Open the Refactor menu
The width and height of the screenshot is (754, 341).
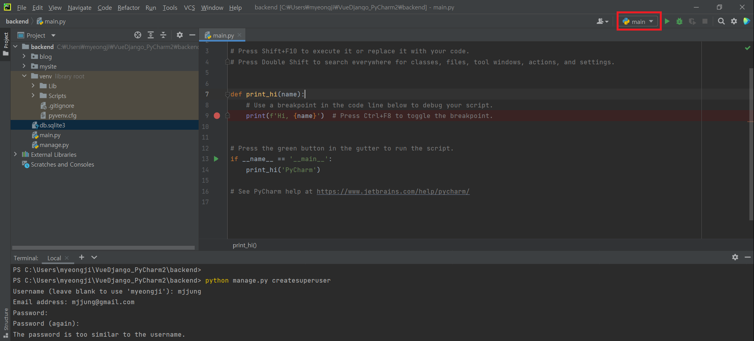pos(129,7)
